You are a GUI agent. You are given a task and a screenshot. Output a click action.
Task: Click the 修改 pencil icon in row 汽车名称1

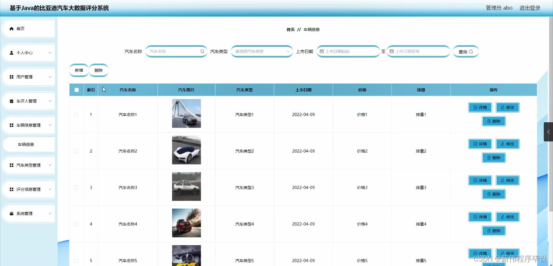pyautogui.click(x=503, y=108)
